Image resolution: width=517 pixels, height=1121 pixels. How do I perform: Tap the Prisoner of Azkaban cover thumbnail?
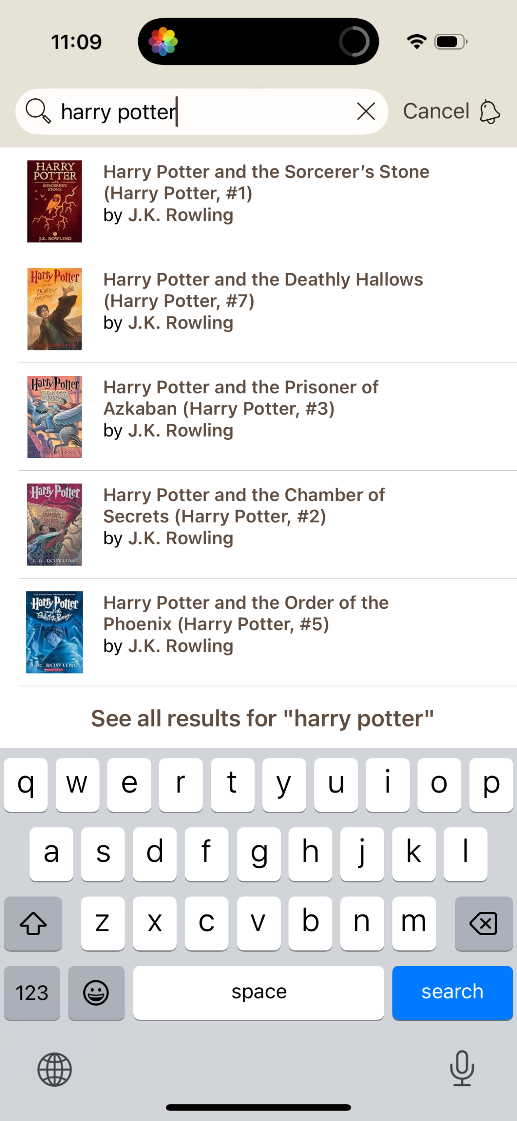tap(54, 416)
